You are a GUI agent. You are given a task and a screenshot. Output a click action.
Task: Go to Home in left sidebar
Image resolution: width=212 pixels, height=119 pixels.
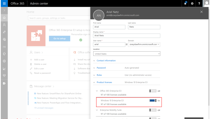pos(4,18)
